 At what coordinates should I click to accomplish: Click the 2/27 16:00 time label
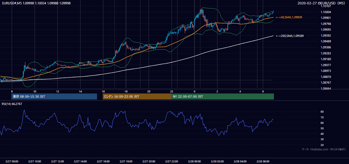click(x=103, y=161)
